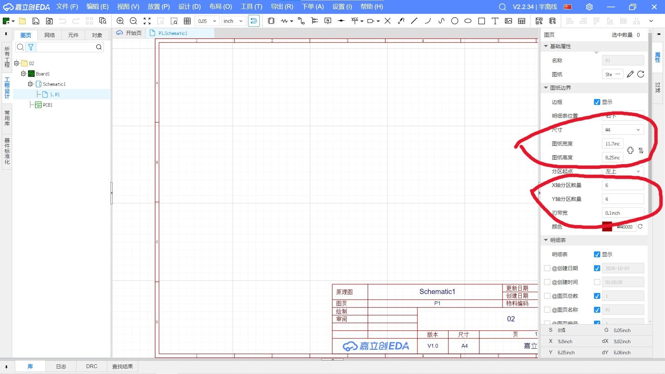665x374 pixels.
Task: Collapse the 图纸边界 section
Action: point(546,88)
